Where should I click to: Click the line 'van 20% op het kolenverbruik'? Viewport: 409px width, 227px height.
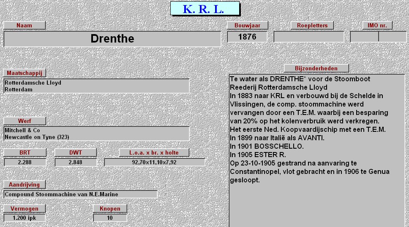coord(304,121)
